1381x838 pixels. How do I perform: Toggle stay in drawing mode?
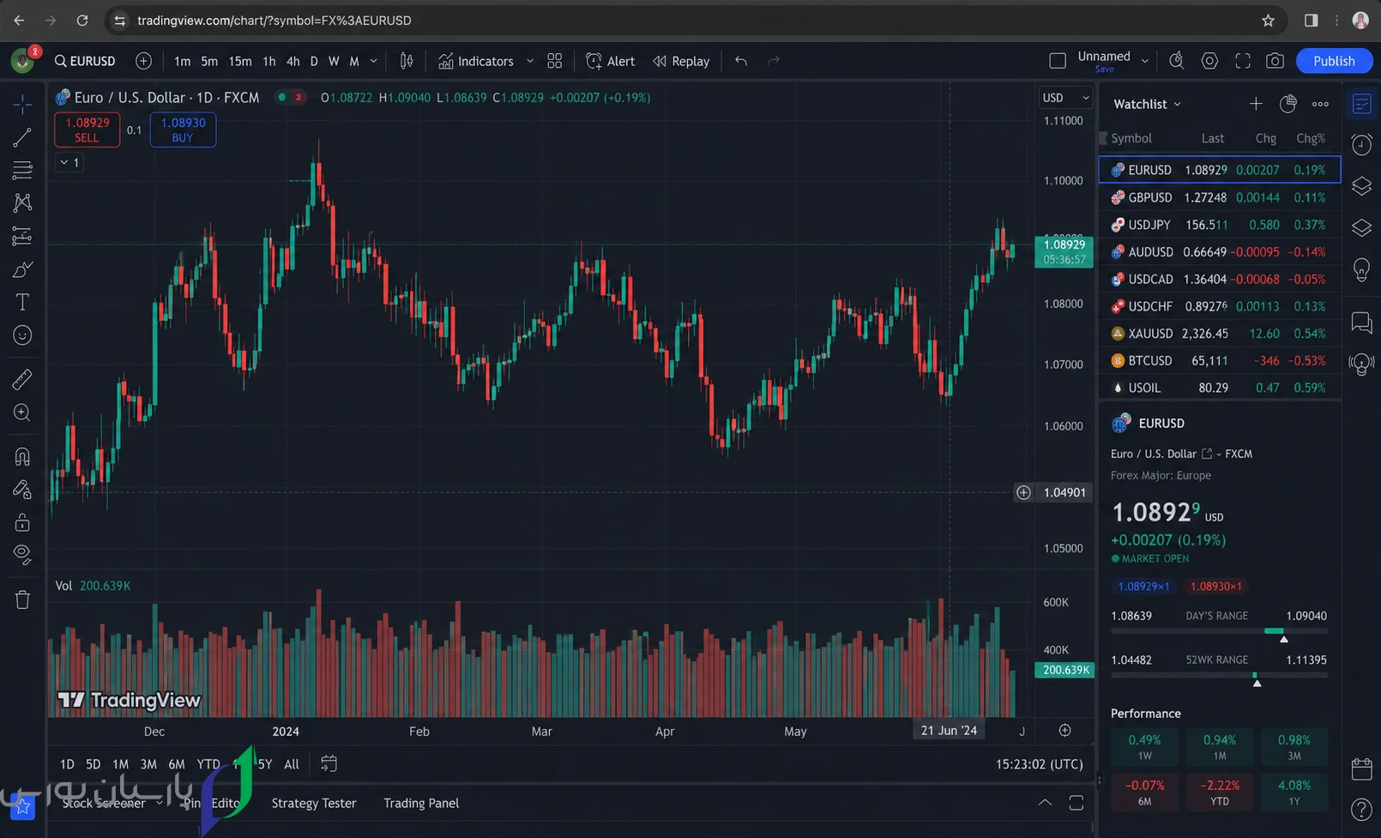pyautogui.click(x=22, y=489)
